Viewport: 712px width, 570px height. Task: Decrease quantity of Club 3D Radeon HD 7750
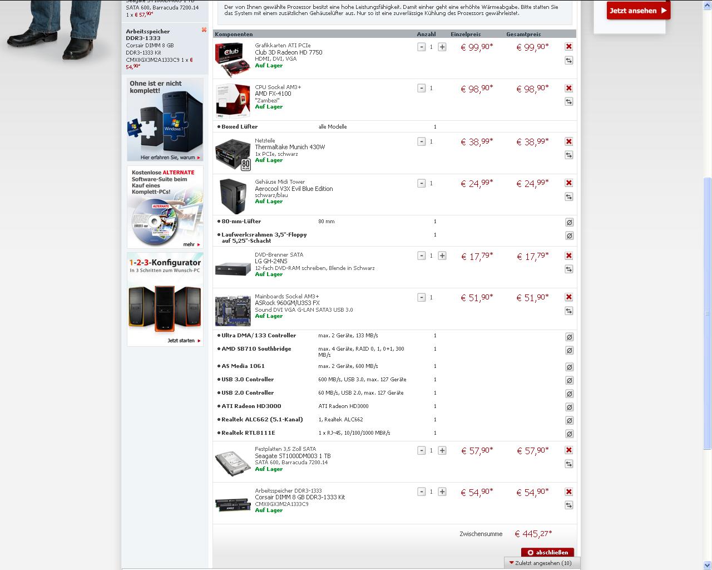click(421, 47)
